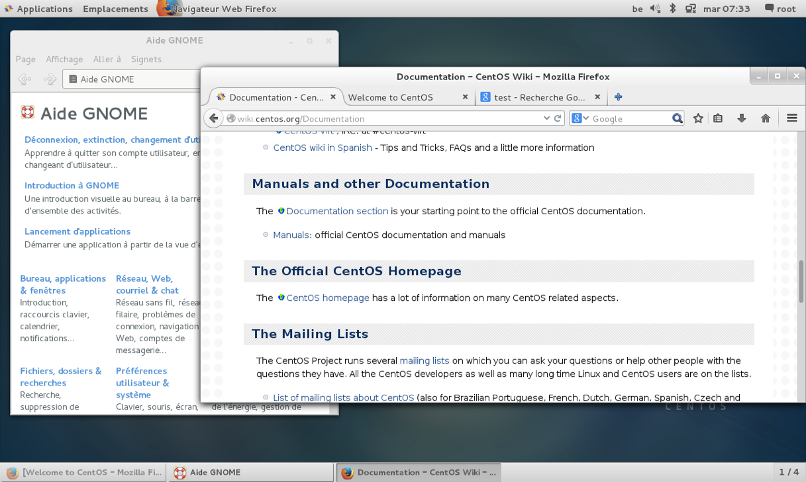Open the Affichage menu in Aide GNOME
Viewport: 806px width, 482px height.
[64, 59]
